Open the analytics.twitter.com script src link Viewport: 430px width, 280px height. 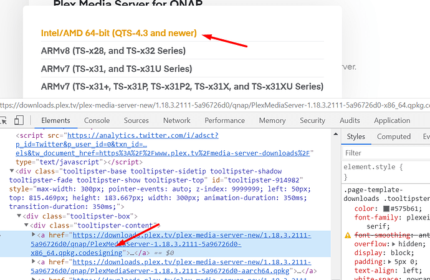[x=163, y=144]
